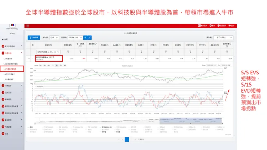Open filter funnel under the 0.73 value column
267x150 pixels.
(92, 52)
